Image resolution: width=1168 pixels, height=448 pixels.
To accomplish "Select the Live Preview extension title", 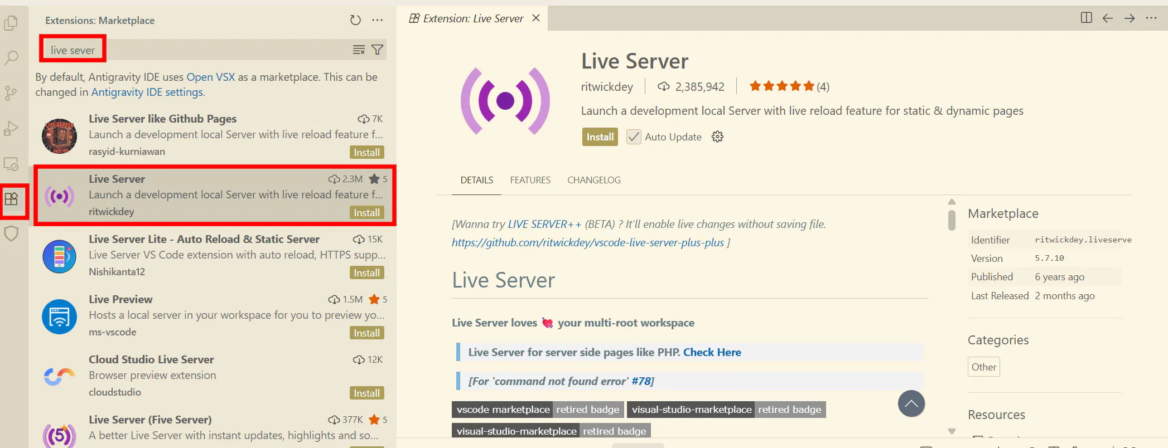I will [x=120, y=299].
